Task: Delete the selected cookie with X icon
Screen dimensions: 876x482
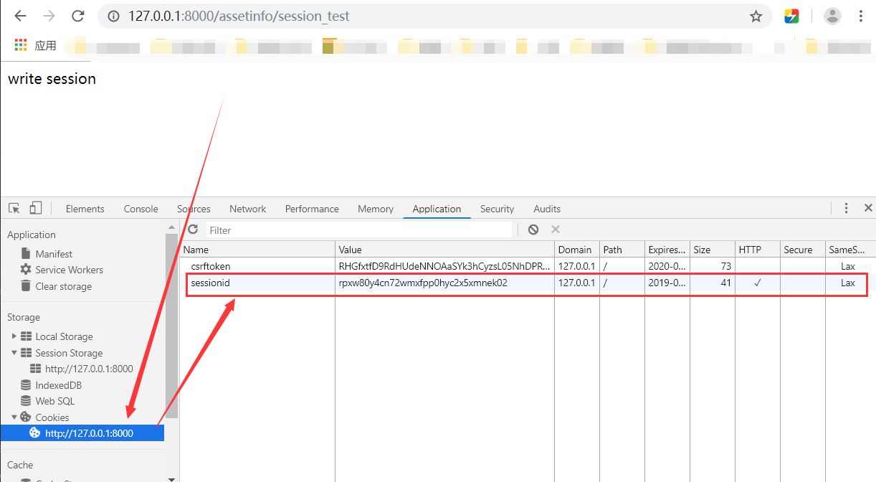Action: click(x=555, y=230)
